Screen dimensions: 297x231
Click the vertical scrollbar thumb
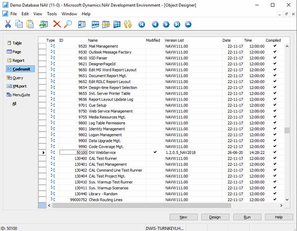click(287, 131)
